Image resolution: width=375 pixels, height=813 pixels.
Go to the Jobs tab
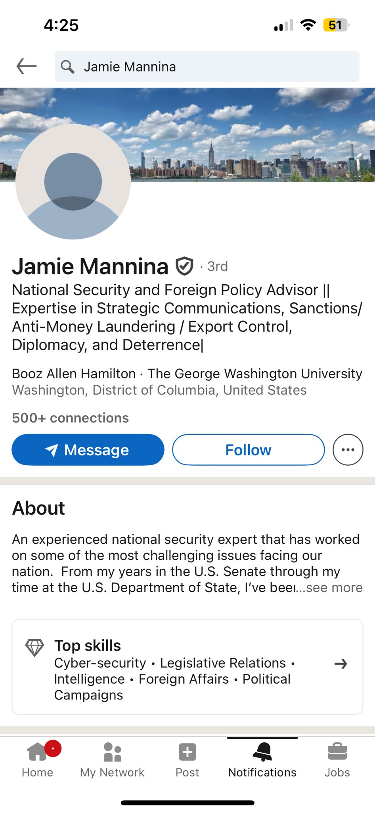(337, 759)
